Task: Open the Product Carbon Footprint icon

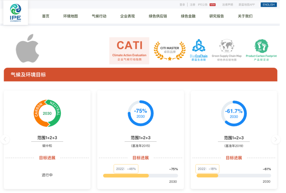Action: pyautogui.click(x=261, y=50)
